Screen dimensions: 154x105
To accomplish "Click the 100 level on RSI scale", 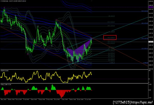I will pos(150,71).
